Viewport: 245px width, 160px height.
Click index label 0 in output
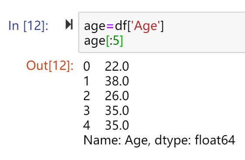point(87,66)
